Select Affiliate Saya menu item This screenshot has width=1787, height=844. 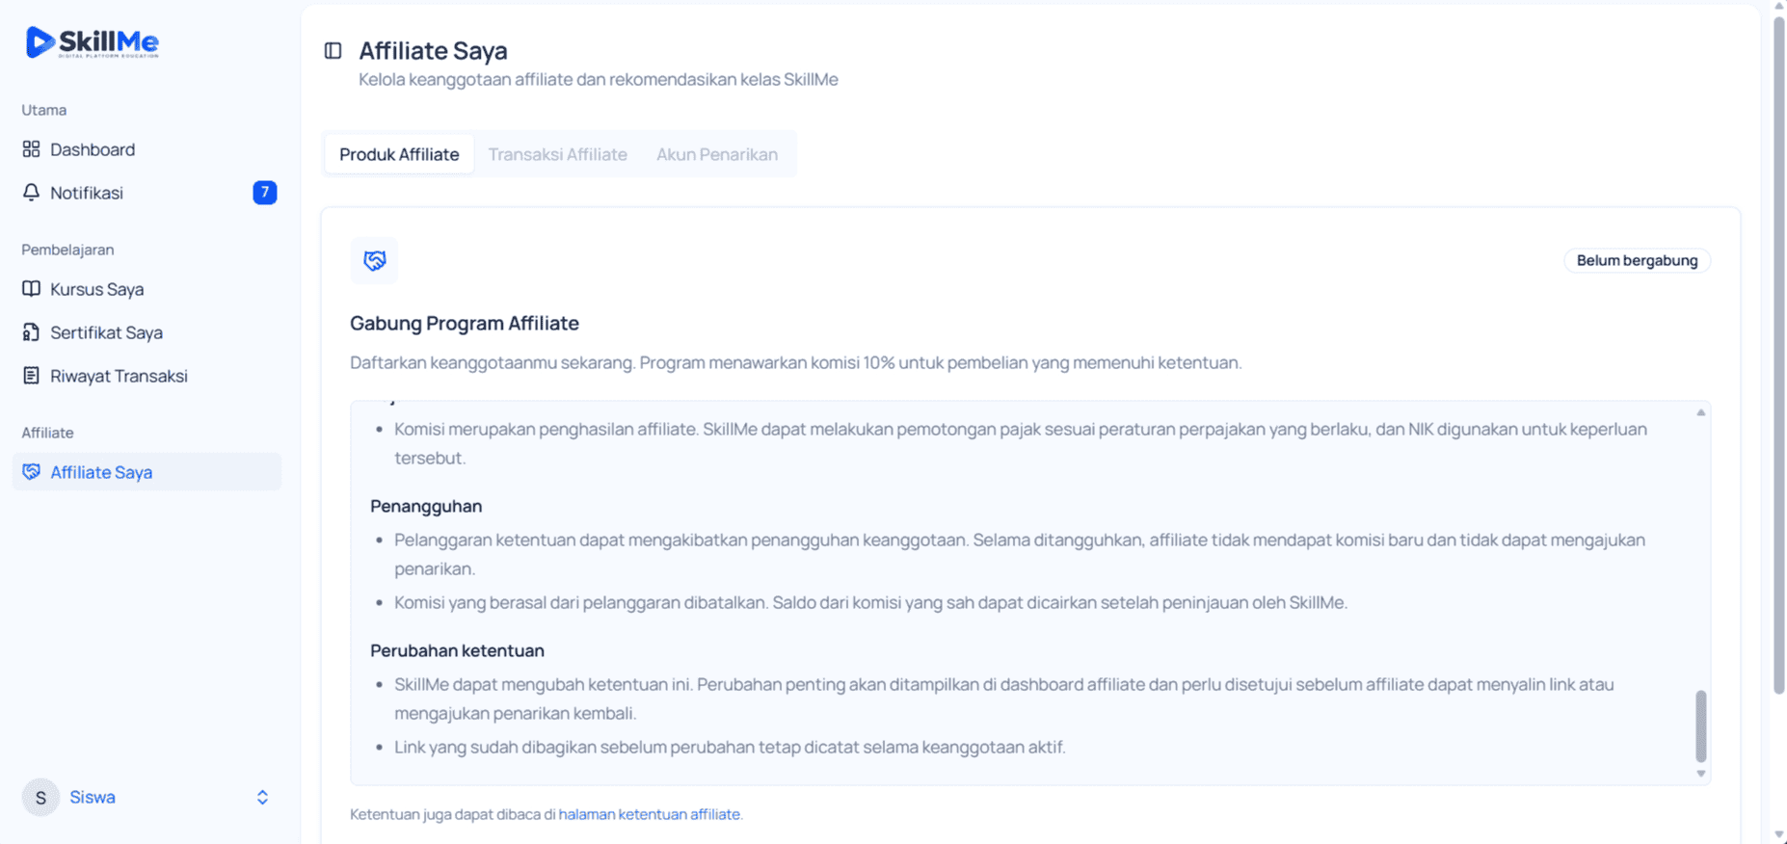147,472
